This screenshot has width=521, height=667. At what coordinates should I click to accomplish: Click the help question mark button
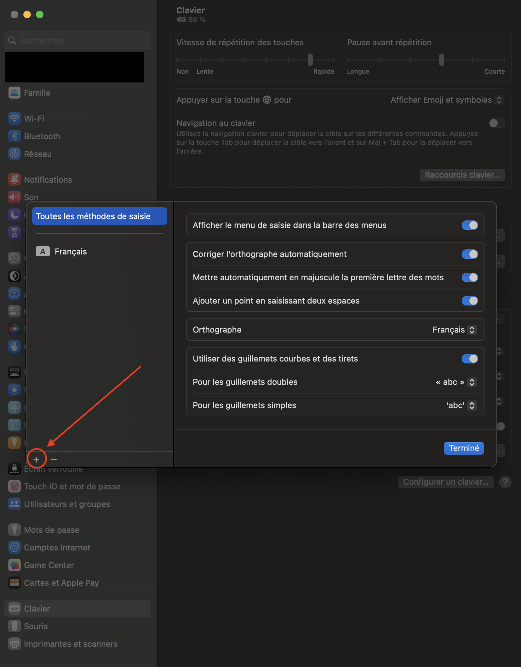coord(505,482)
